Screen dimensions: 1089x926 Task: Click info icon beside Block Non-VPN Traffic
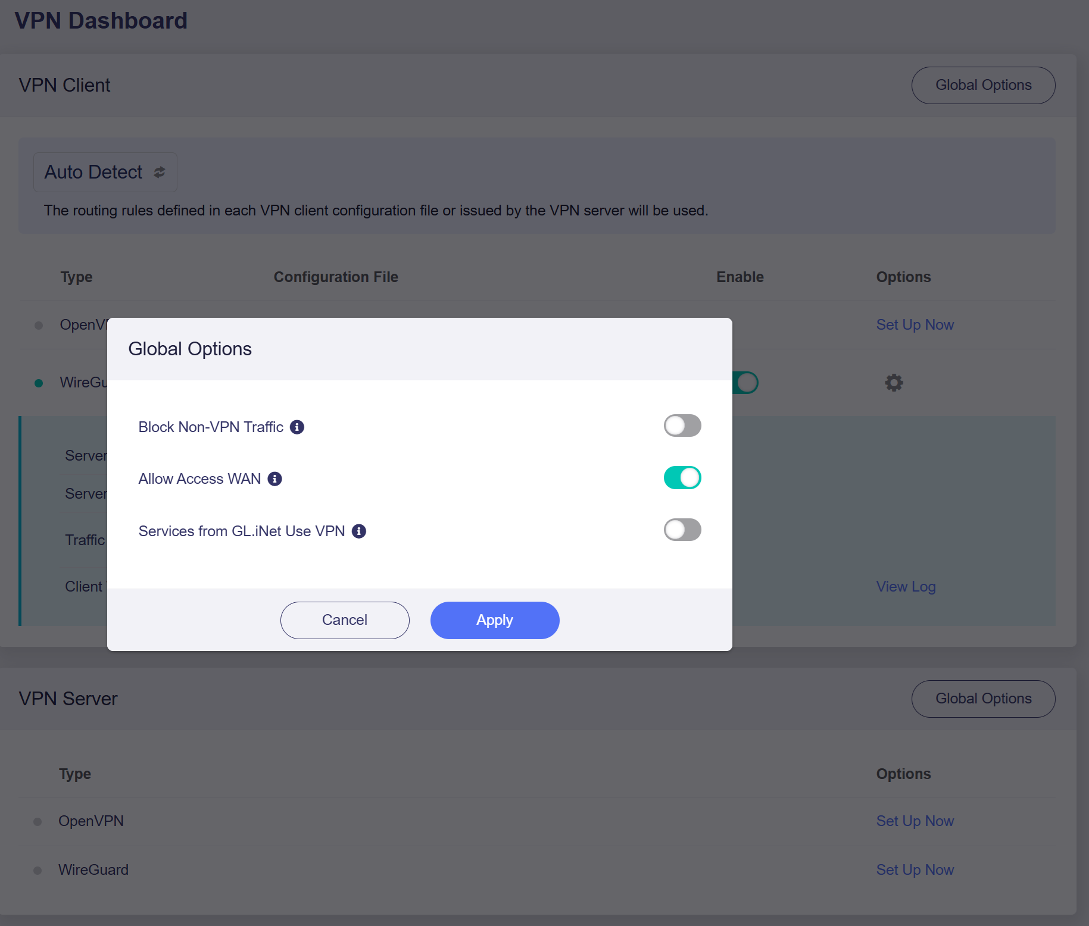point(297,427)
